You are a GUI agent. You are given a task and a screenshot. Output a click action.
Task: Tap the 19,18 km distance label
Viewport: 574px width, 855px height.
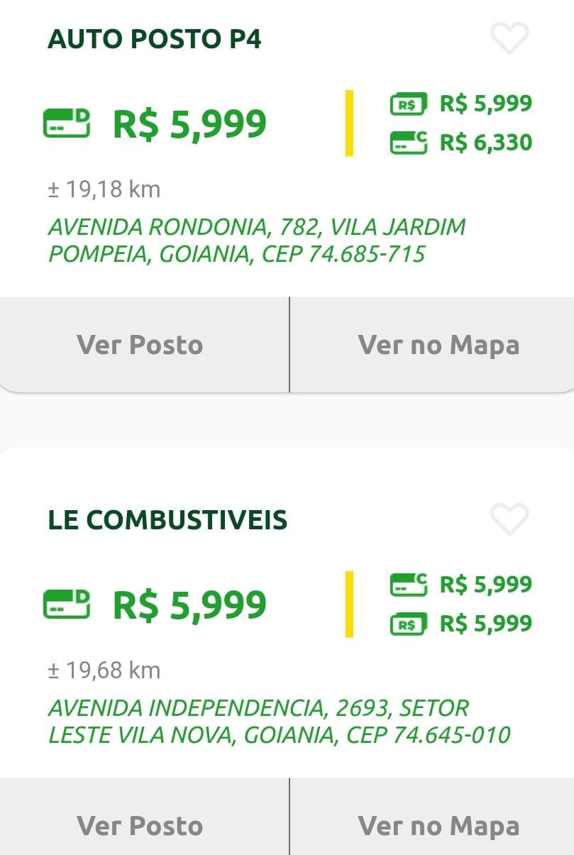pos(104,189)
